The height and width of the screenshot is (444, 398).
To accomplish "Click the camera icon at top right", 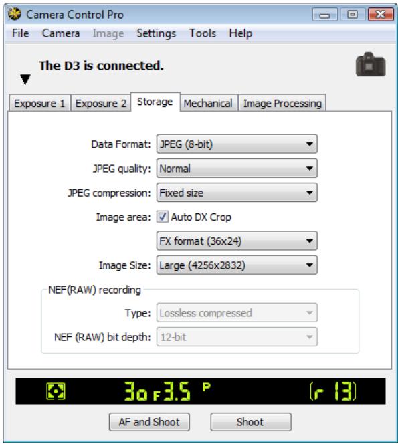I will 371,64.
